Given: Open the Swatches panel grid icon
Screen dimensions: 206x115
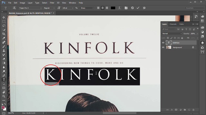Looking at the screenshot, I should click(202, 21).
